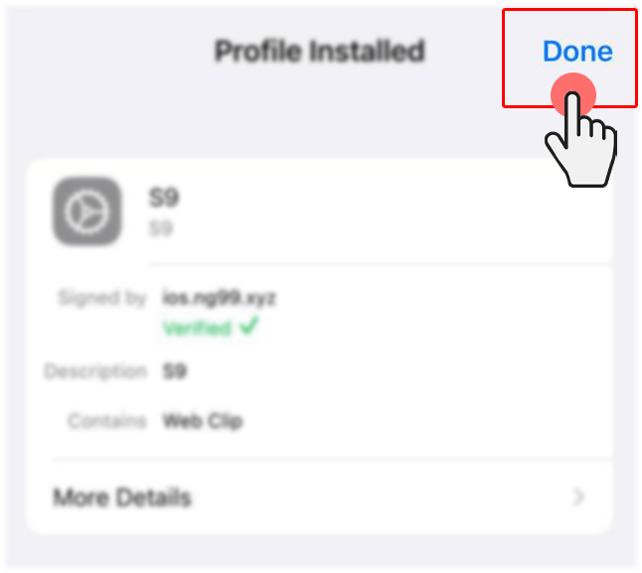Click the More Details label text
Screen dimensions: 642x573
point(122,498)
